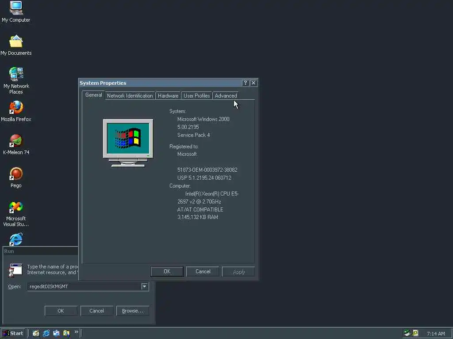Click the Service Pack 4 text
This screenshot has height=339, width=453.
[194, 135]
